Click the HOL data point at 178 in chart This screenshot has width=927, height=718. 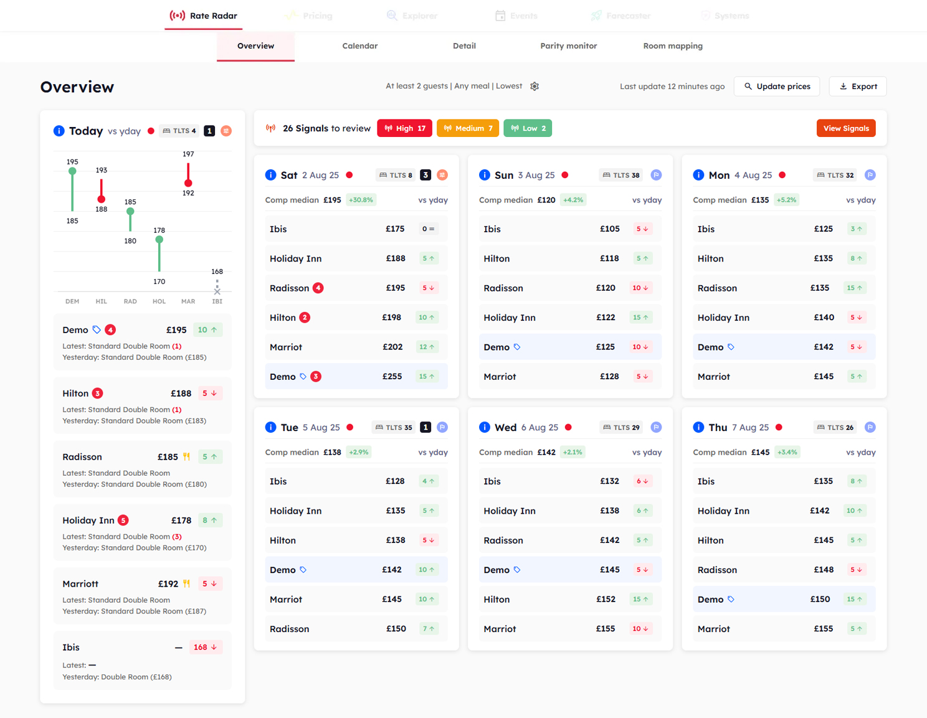click(159, 240)
